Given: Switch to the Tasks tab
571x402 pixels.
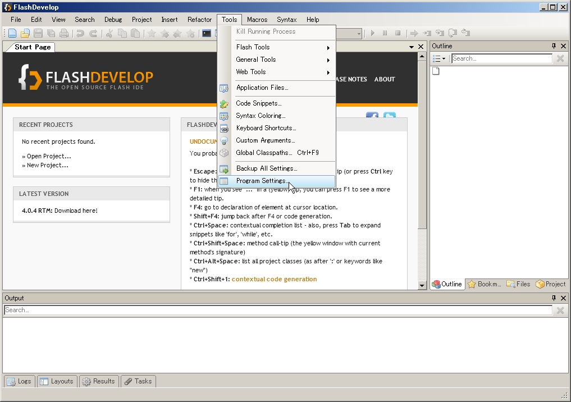Looking at the screenshot, I should point(138,381).
